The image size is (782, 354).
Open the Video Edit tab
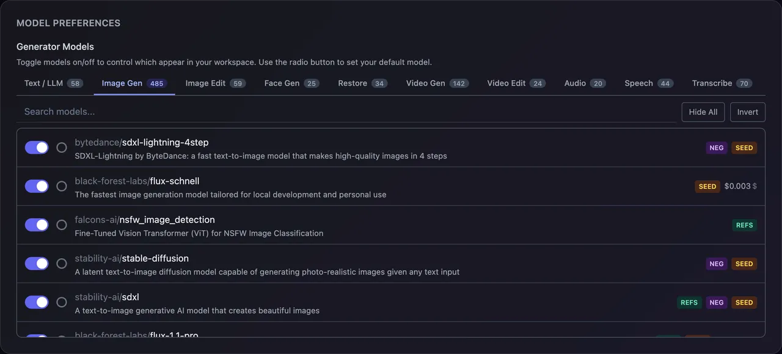[x=516, y=83]
